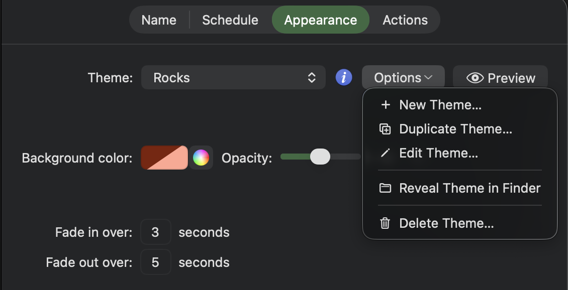Click the pencil icon for Edit Theme
The image size is (568, 290).
(385, 154)
